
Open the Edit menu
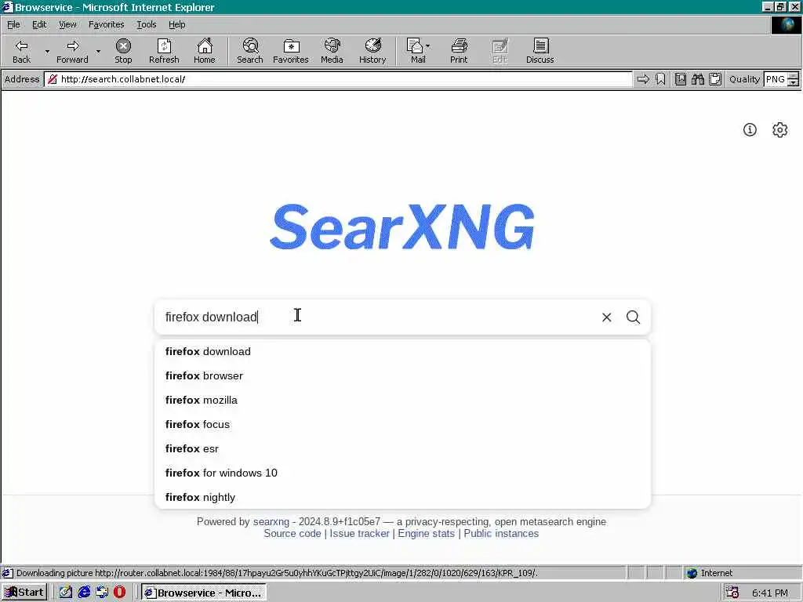39,24
